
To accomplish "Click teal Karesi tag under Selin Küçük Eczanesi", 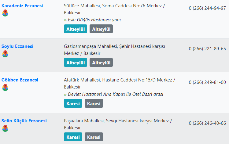I will [x=73, y=137].
